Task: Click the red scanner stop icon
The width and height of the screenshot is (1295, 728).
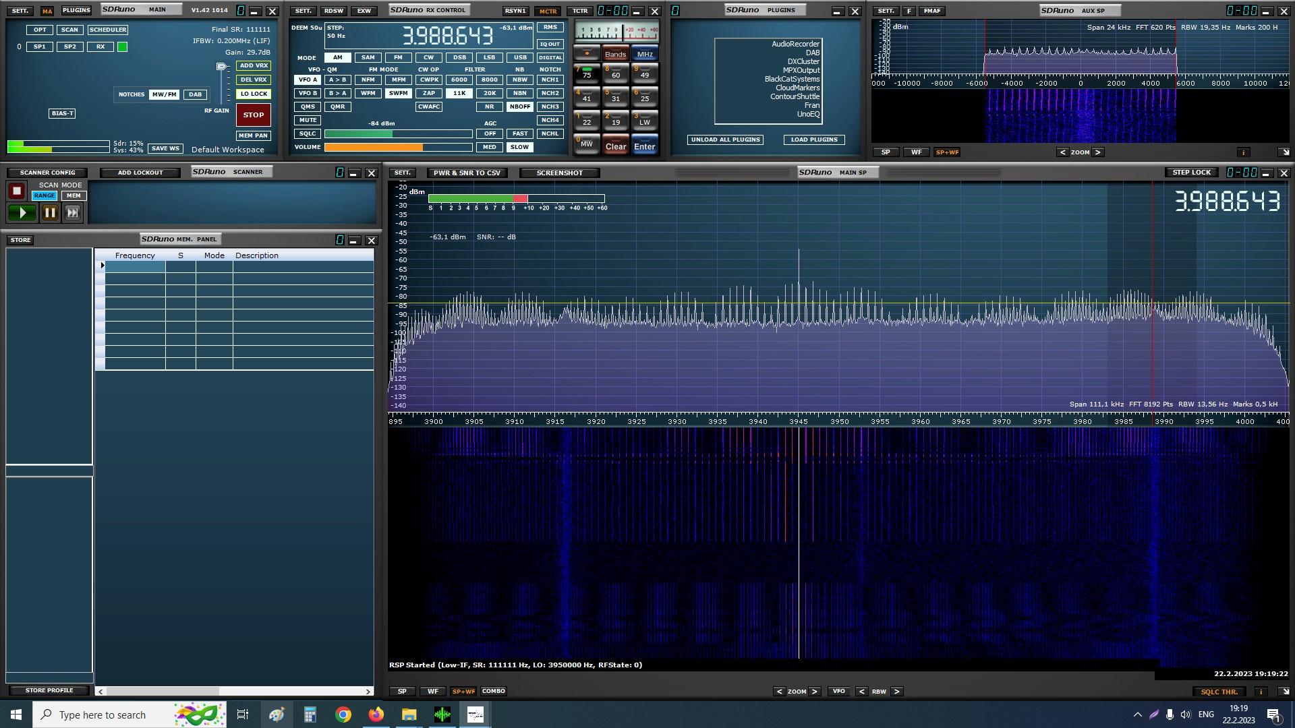Action: tap(17, 191)
